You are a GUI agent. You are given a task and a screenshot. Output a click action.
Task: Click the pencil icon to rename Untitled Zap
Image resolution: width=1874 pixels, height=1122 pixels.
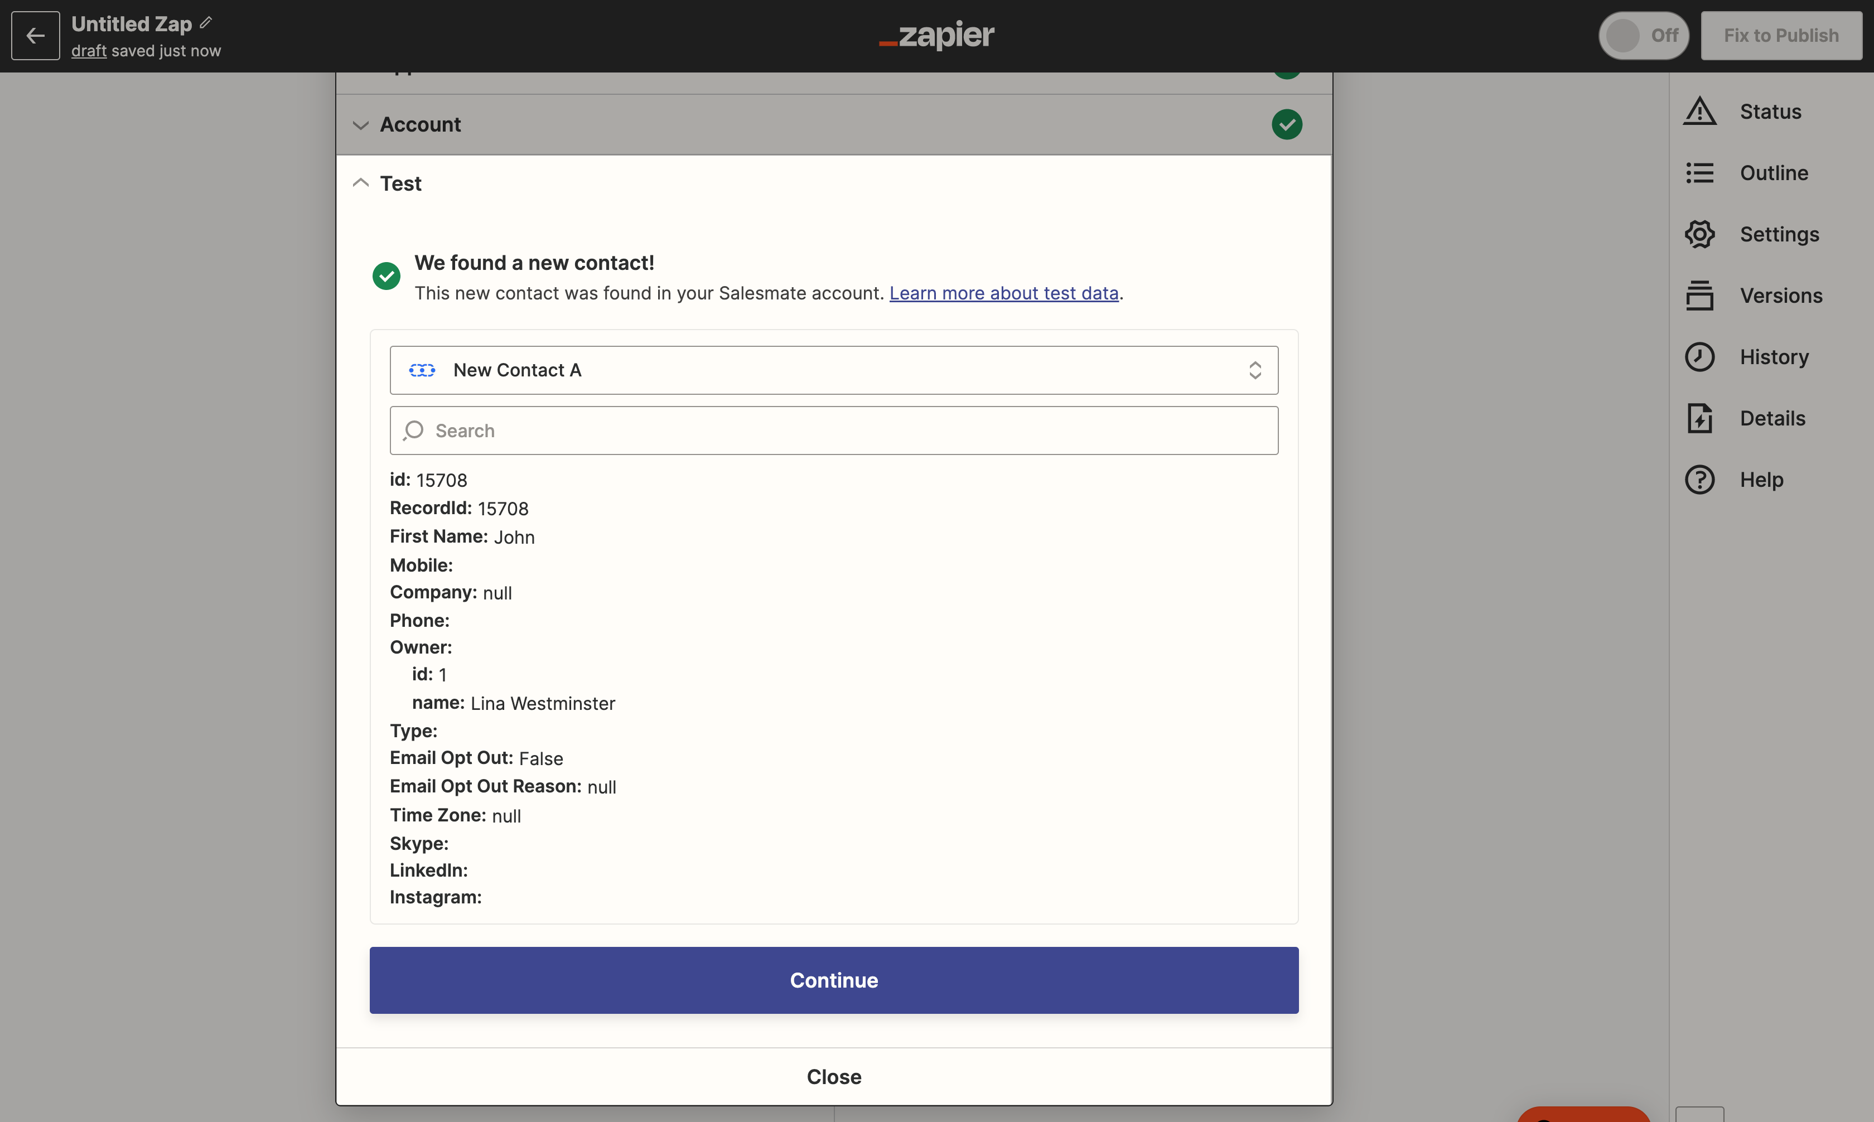point(206,22)
